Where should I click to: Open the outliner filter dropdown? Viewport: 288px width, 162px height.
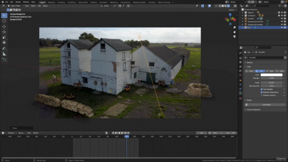(280, 6)
